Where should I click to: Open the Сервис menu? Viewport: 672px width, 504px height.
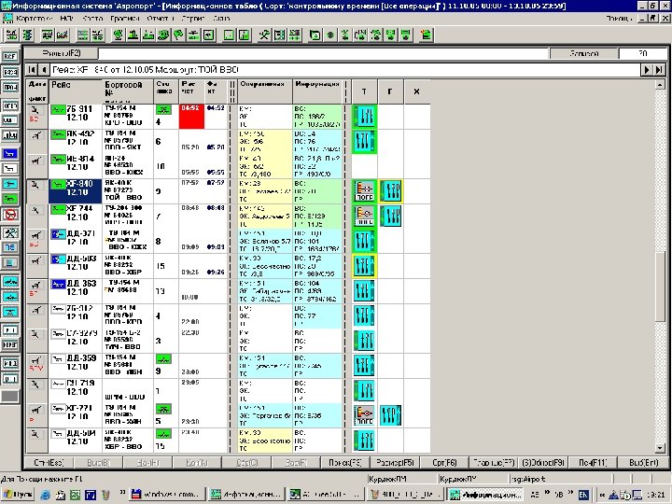(x=193, y=19)
